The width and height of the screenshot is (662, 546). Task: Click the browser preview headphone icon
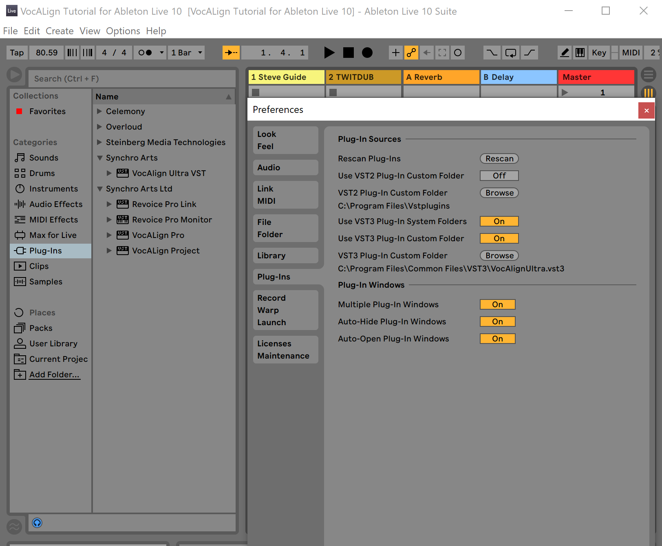pos(37,523)
